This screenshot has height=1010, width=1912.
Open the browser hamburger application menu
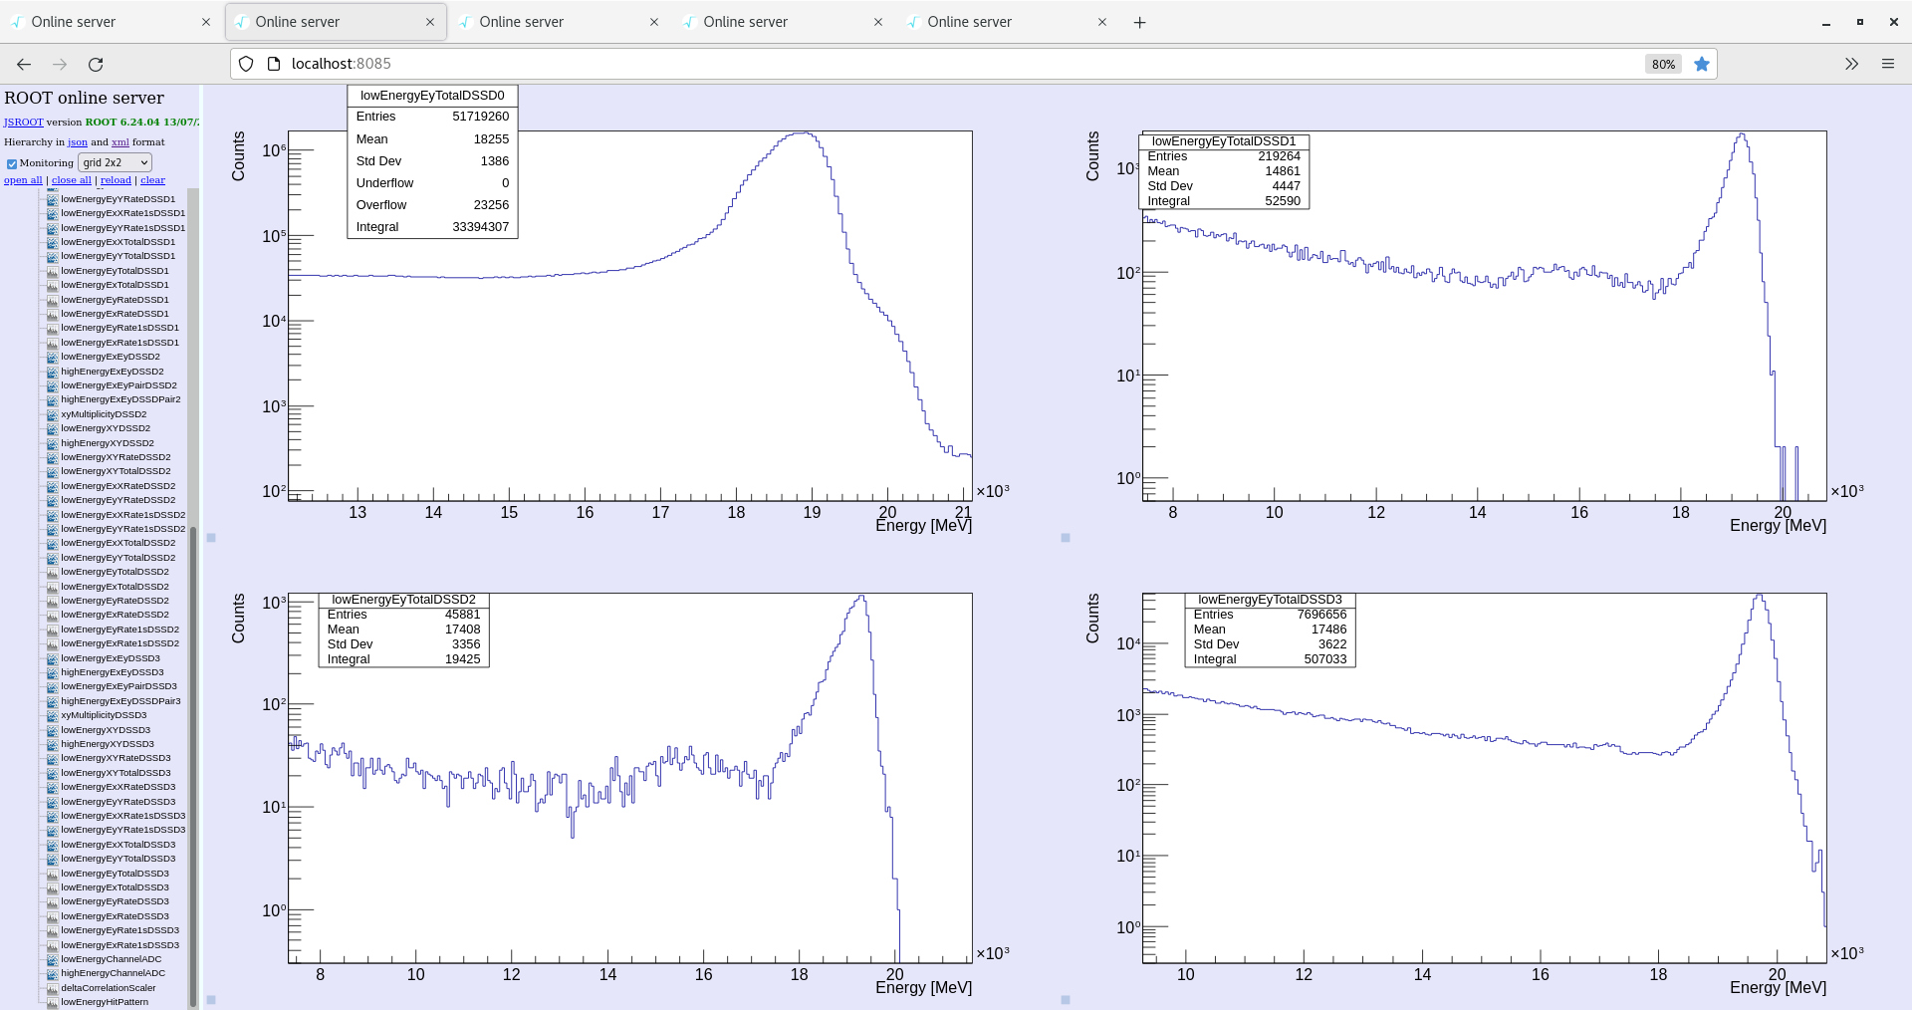point(1888,64)
